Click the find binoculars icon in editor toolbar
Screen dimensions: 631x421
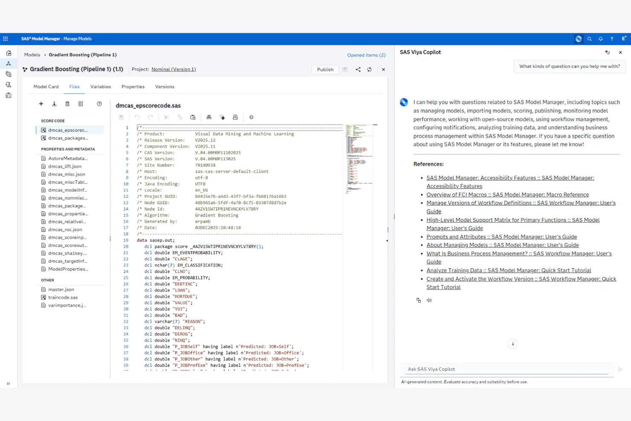click(x=209, y=117)
